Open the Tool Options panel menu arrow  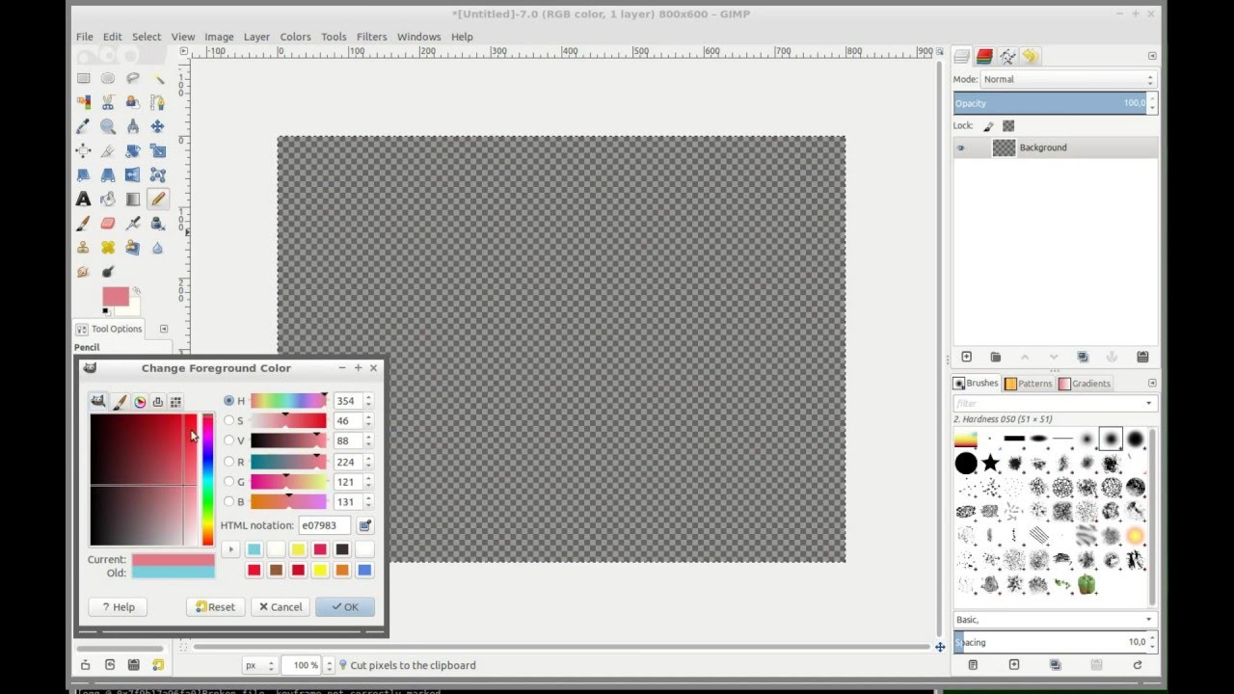[x=163, y=329]
